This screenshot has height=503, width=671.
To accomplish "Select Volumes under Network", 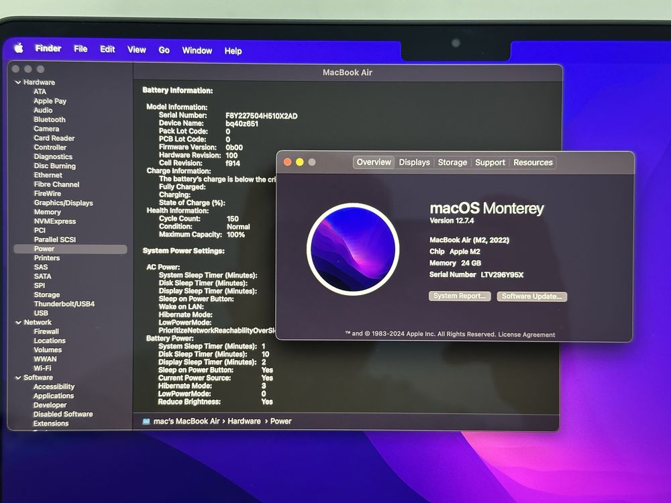I will click(48, 350).
